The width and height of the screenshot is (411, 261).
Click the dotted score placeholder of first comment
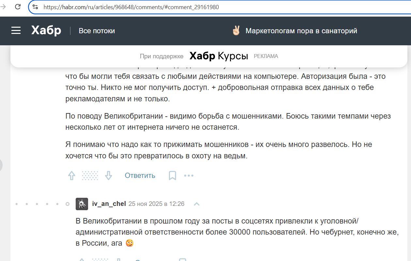(x=90, y=176)
